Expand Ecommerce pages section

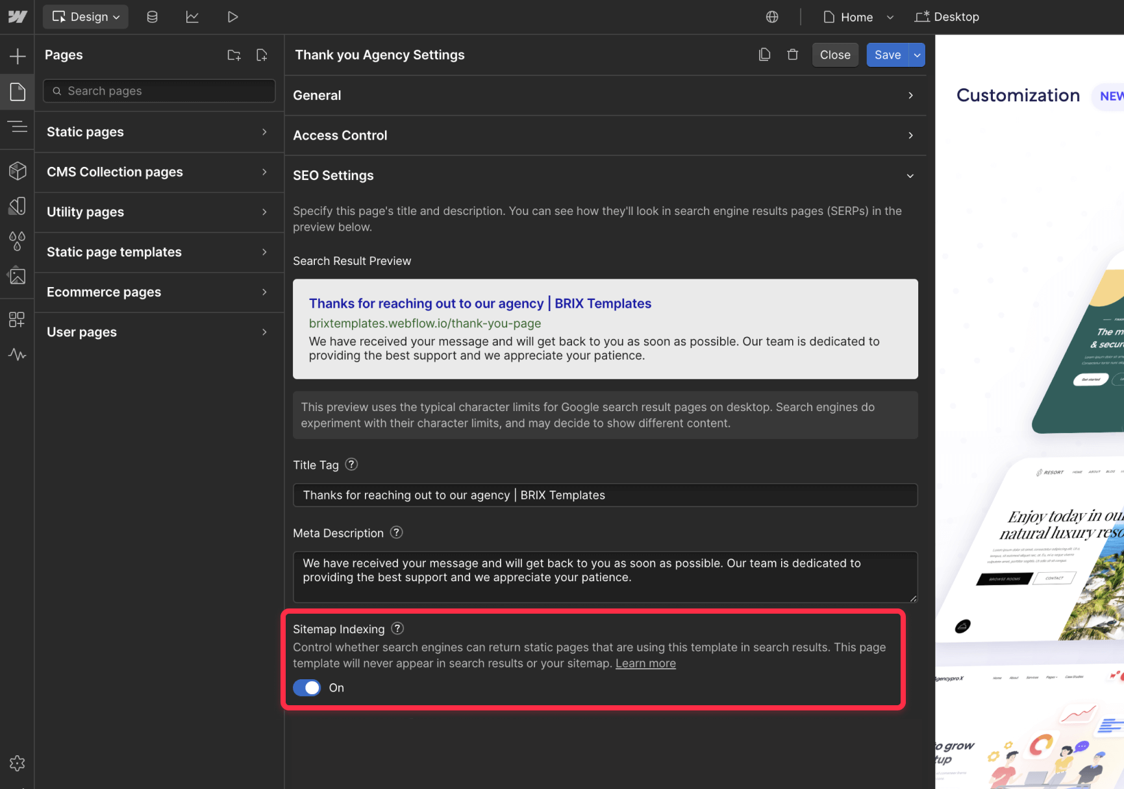pos(159,292)
